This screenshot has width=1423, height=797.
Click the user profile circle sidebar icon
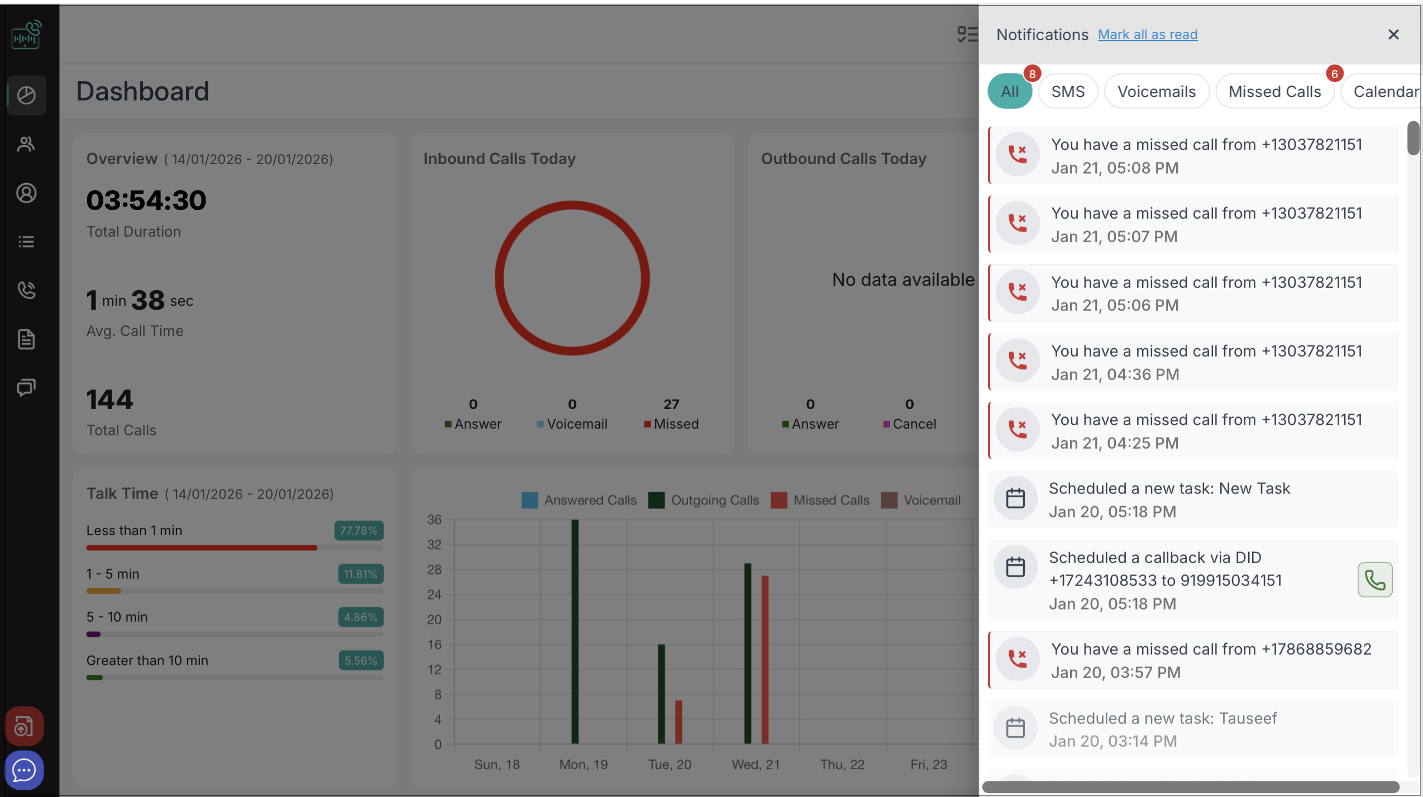[x=26, y=193]
